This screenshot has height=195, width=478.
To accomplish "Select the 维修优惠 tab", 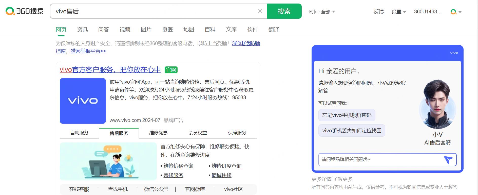I will point(158,133).
